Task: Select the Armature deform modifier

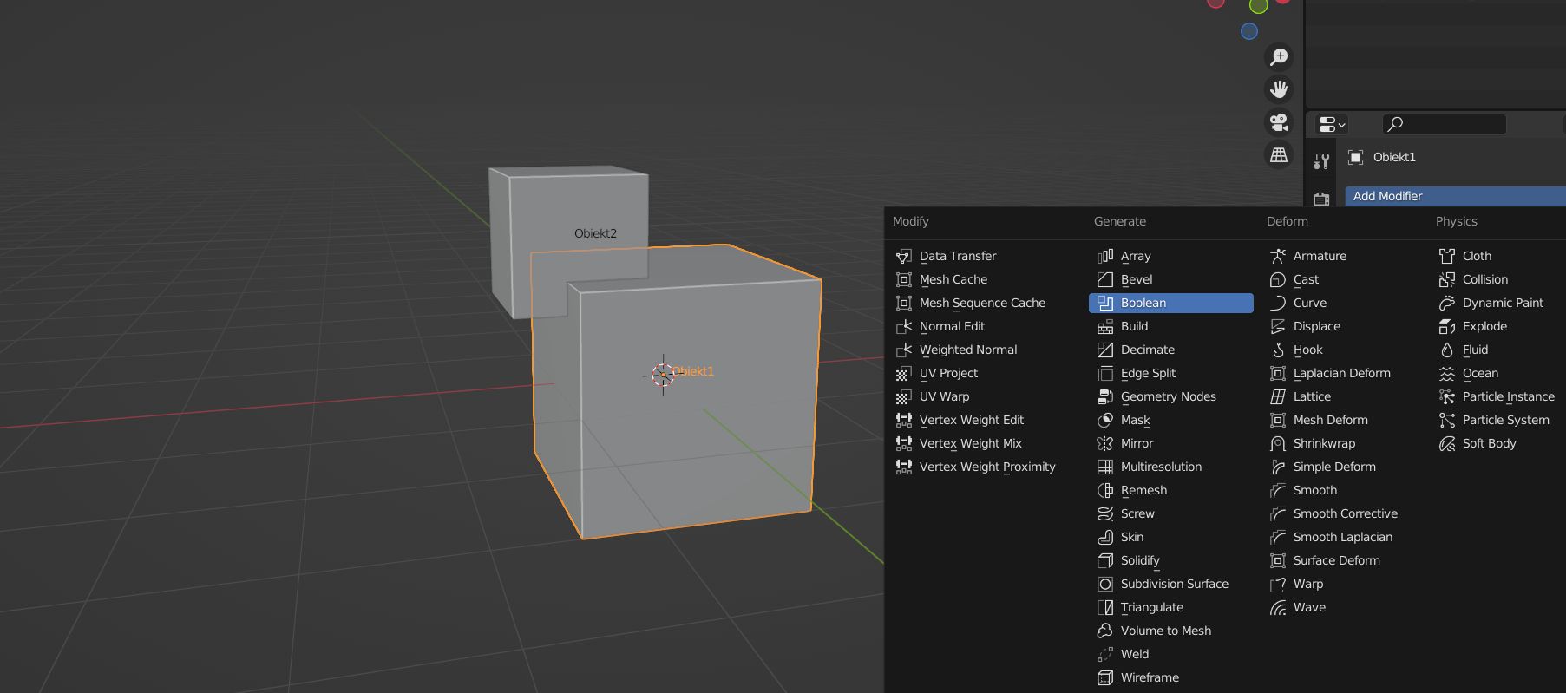Action: (x=1319, y=256)
